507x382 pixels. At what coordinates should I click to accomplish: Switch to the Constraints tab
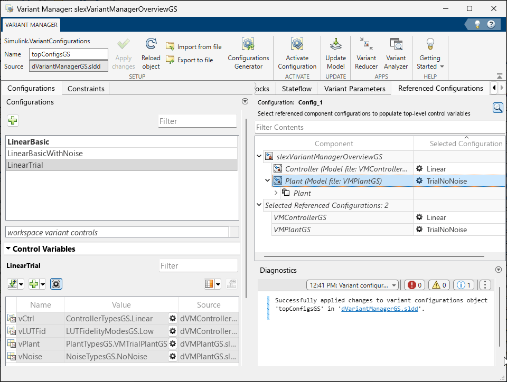pos(86,89)
